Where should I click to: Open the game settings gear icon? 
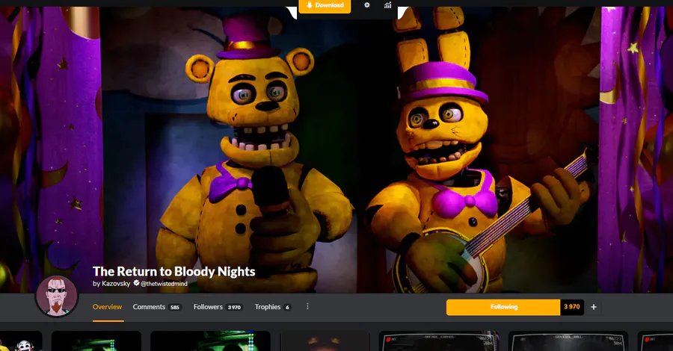366,5
